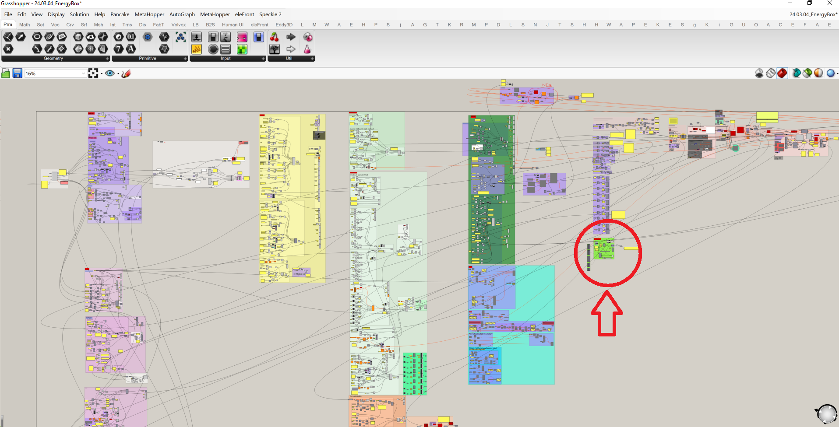Click the Save document icon
This screenshot has width=839, height=427.
(17, 73)
